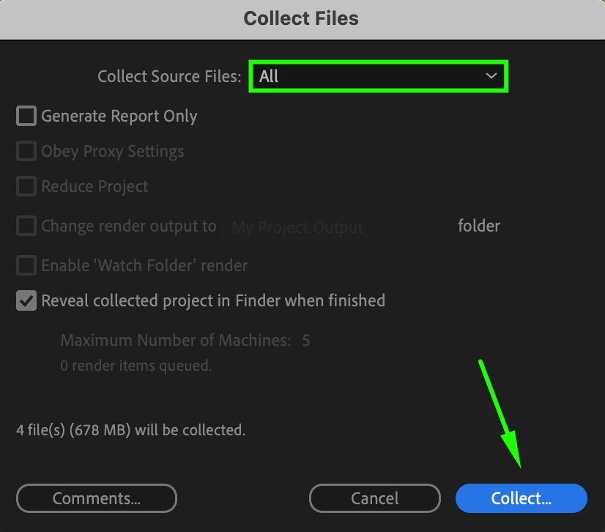
Task: Check the Reduce Project option
Action: [26, 186]
